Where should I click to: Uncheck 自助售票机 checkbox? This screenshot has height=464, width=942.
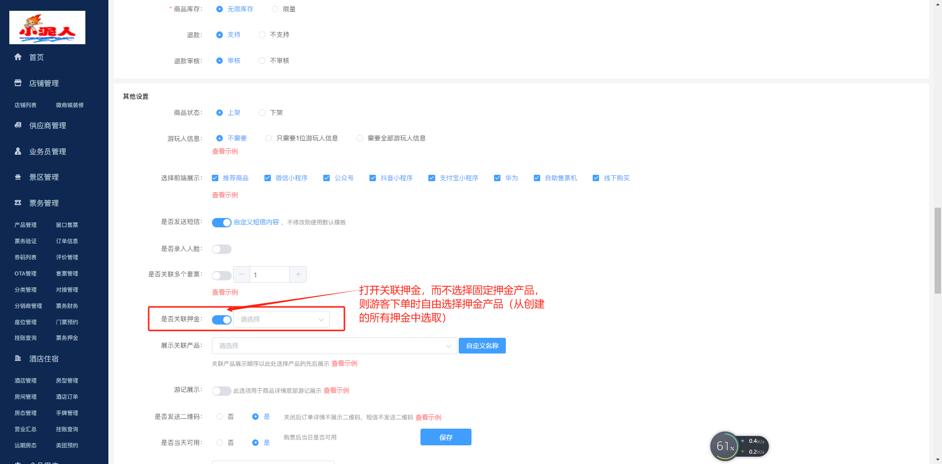(537, 178)
